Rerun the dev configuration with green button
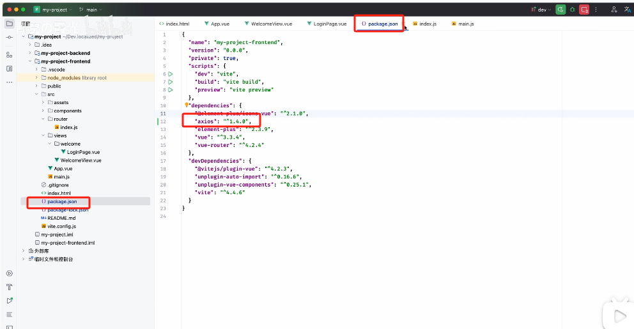 (561, 10)
